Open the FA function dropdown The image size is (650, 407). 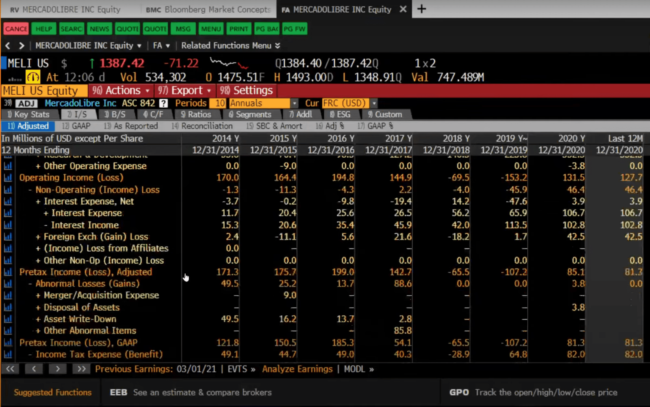click(161, 46)
